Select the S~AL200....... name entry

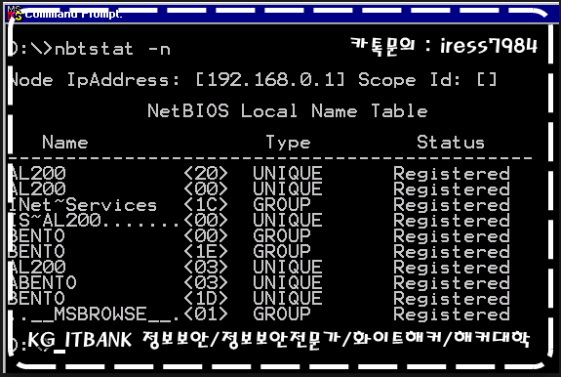coord(94,221)
